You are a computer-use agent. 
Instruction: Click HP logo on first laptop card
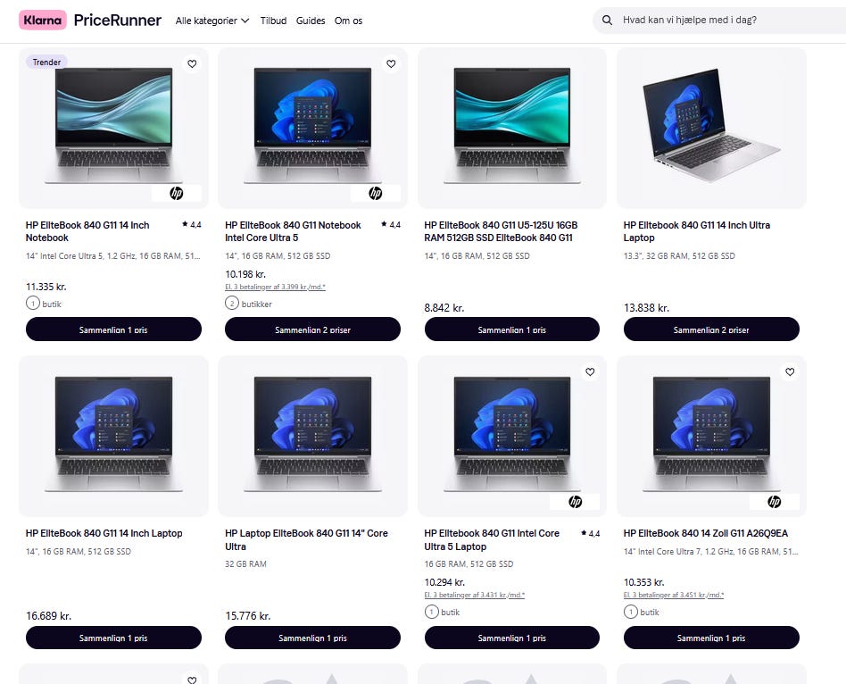[x=177, y=193]
